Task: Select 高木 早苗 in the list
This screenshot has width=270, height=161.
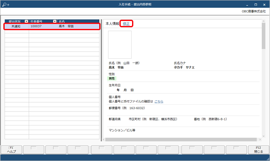Action: [x=66, y=26]
